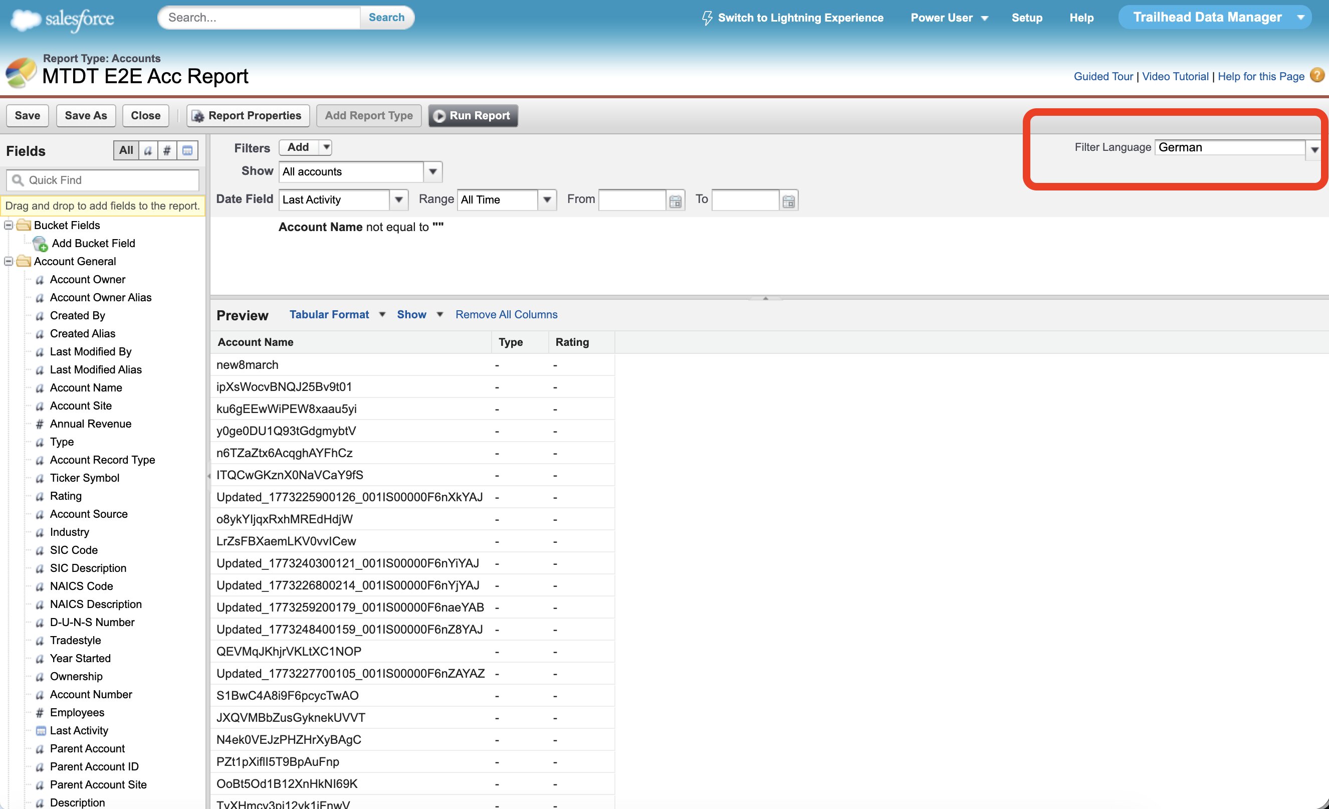Open the Range All Time dropdown
The image size is (1329, 809).
click(547, 200)
